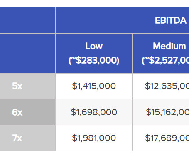Select the $1,698,000 cell
The height and width of the screenshot is (158, 189).
coord(94,112)
